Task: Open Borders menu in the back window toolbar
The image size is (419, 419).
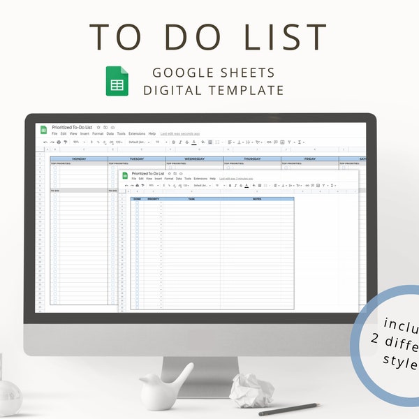Action: click(210, 142)
